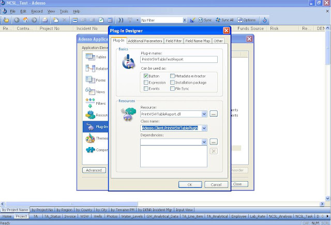Select Relations in Application Elements list
This screenshot has height=225, width=331.
pos(96,69)
